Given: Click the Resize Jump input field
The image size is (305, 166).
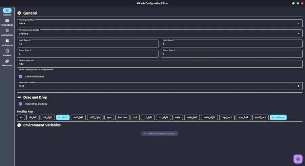Looking at the screenshot, I should pos(159,64).
